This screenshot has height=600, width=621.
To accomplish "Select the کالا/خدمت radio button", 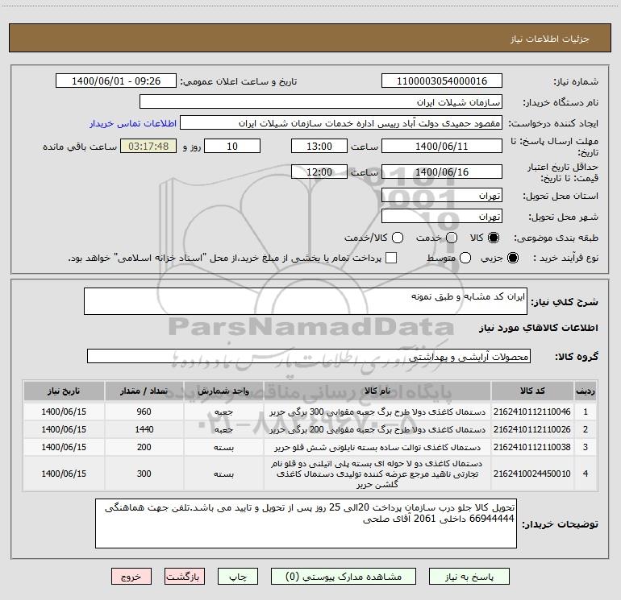I will click(x=398, y=238).
